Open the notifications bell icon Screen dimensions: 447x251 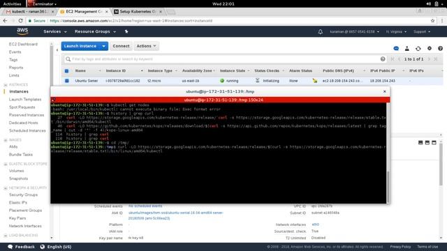point(321,32)
